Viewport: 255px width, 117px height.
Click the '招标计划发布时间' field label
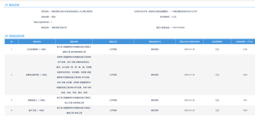pyautogui.click(x=42, y=22)
